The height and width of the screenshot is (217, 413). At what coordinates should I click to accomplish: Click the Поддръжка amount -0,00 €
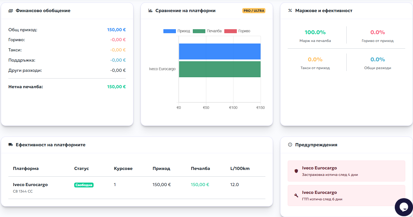118,60
